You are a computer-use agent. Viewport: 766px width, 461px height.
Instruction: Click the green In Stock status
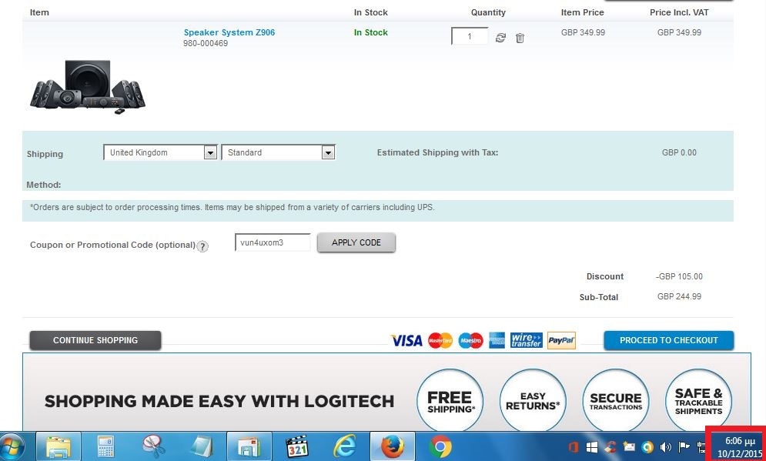(371, 32)
